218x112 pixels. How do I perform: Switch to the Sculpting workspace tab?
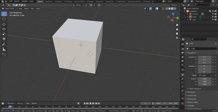(x=58, y=1)
